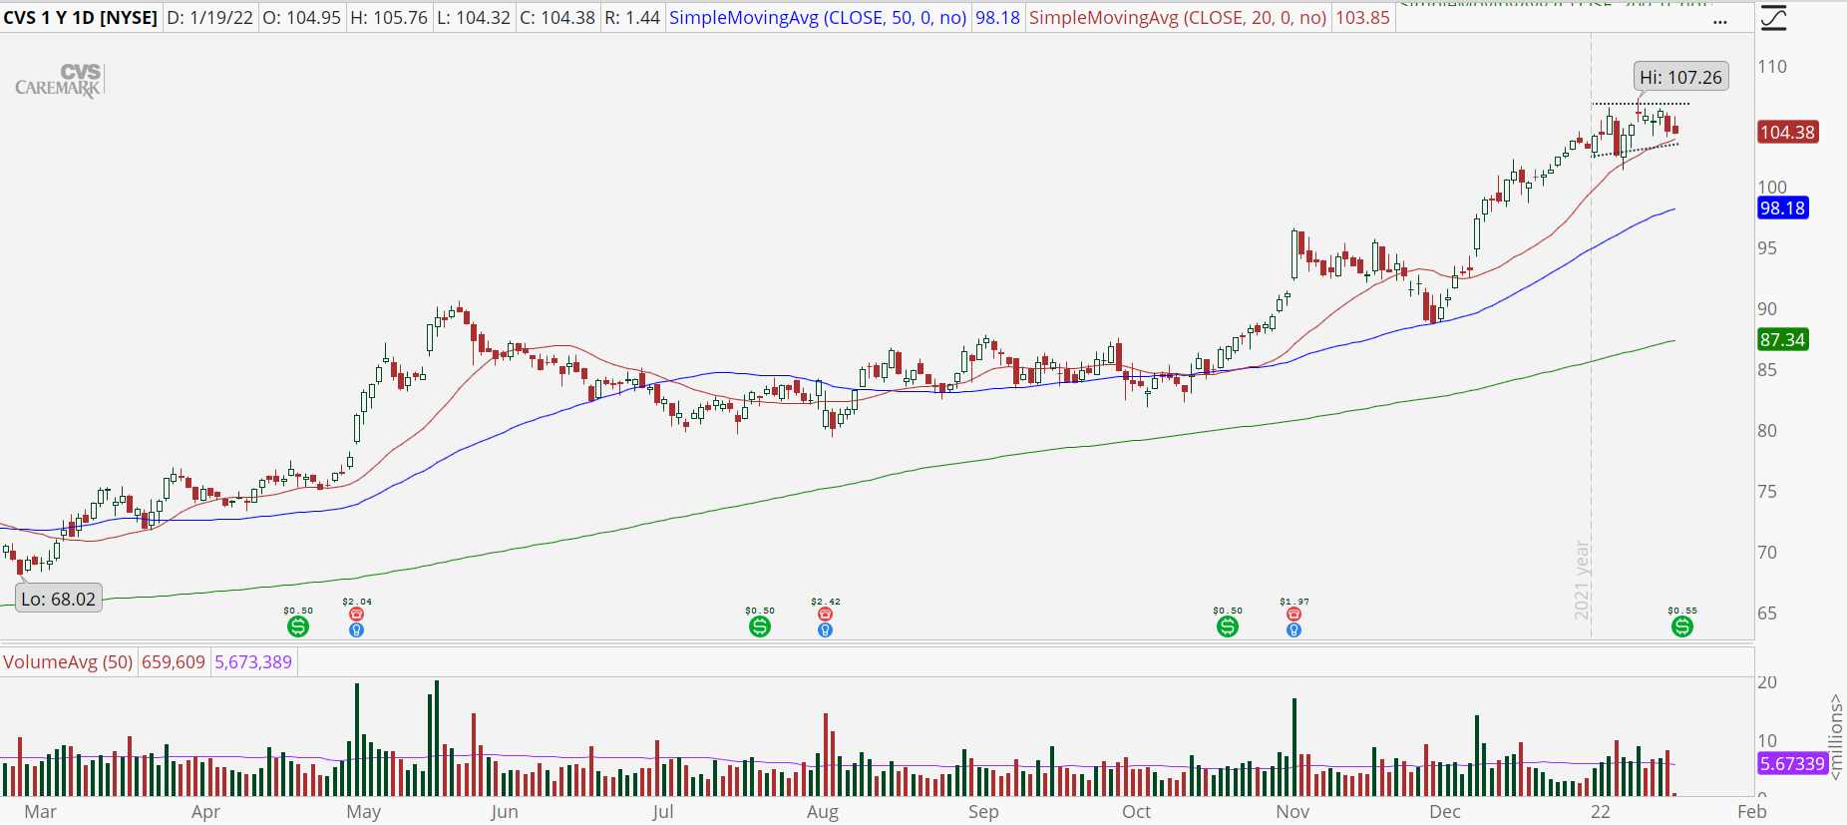
Task: Click the blue lightbulb icon below $2.42
Action: (825, 629)
